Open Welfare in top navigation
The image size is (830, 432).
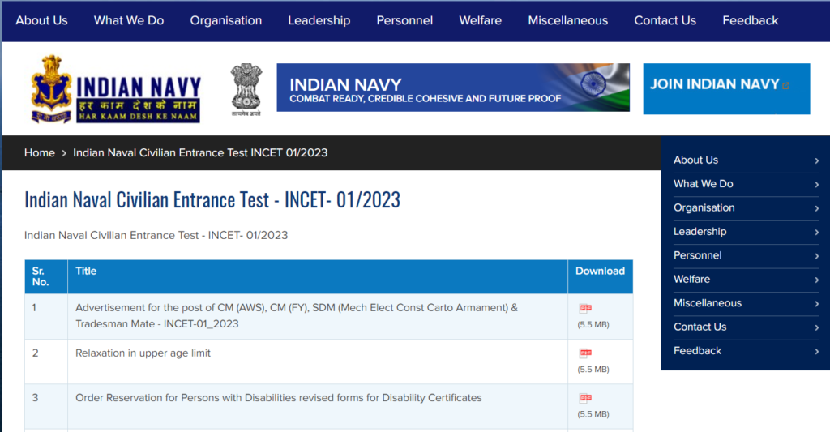[x=480, y=20]
